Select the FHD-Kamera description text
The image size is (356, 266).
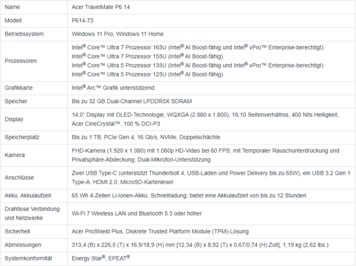point(205,155)
